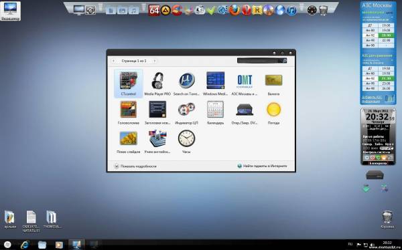Open the Корзина recycle bin on desktop

[387, 219]
